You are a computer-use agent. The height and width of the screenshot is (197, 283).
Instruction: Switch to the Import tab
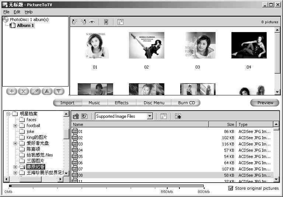click(x=67, y=103)
